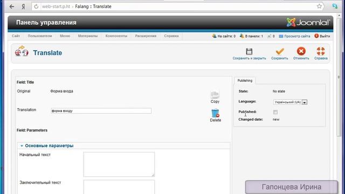
Task: Click the Copy original text icon
Action: tap(215, 95)
